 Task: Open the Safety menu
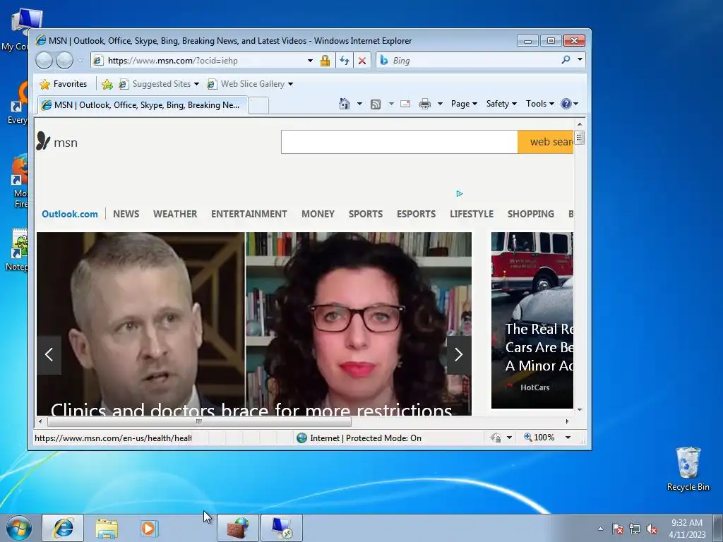(x=501, y=104)
